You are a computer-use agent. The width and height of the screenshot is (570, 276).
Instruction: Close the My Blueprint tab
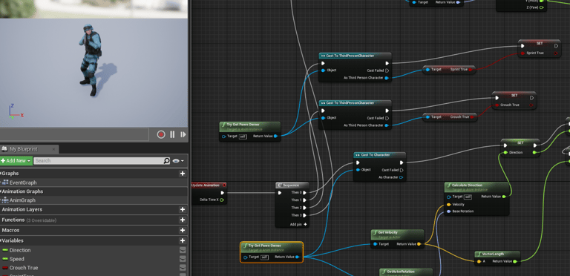tap(53, 149)
